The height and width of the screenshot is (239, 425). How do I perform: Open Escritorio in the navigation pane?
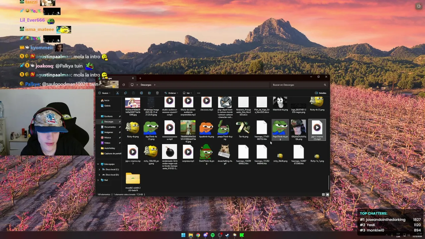(x=108, y=116)
